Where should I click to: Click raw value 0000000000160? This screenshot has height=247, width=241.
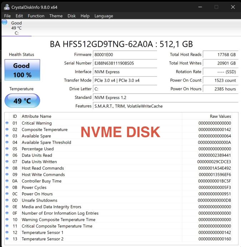click(215, 239)
